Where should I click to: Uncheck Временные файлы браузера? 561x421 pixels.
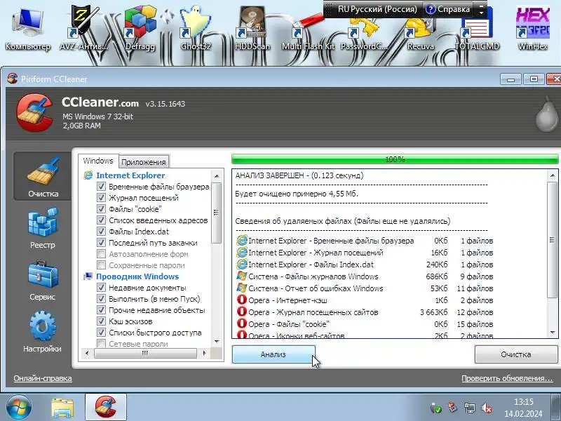point(101,187)
